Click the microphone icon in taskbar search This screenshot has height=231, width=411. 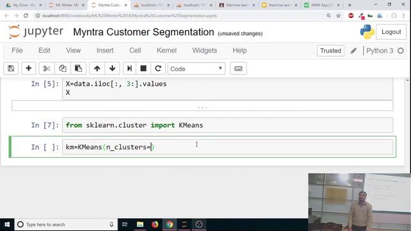tap(111, 225)
